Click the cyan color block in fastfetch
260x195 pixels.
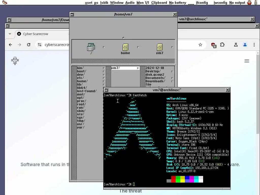[x=196, y=179]
